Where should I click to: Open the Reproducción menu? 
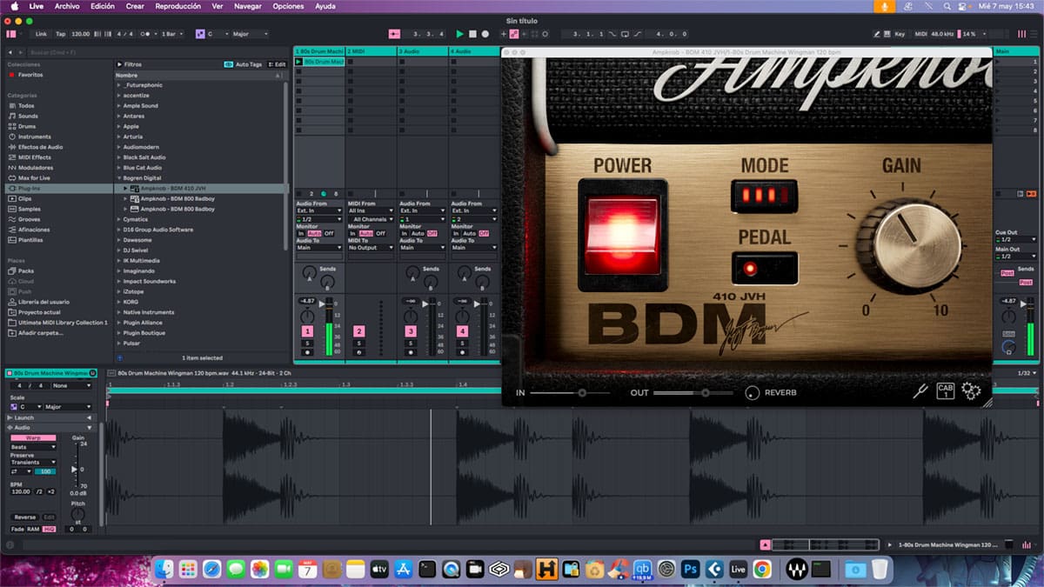pos(177,6)
